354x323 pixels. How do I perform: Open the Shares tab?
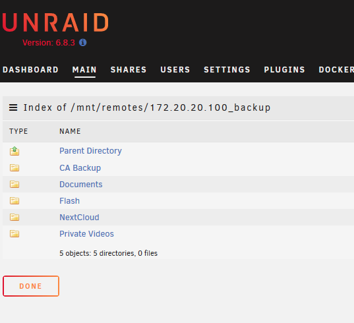point(129,70)
